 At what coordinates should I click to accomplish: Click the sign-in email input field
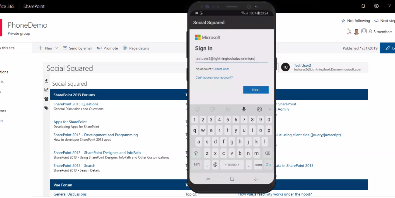coord(232,59)
